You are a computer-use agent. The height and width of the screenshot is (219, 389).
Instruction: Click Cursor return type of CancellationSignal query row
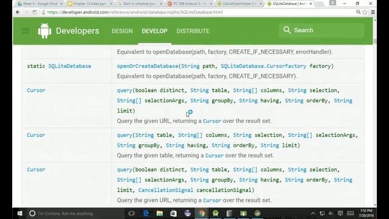36,170
